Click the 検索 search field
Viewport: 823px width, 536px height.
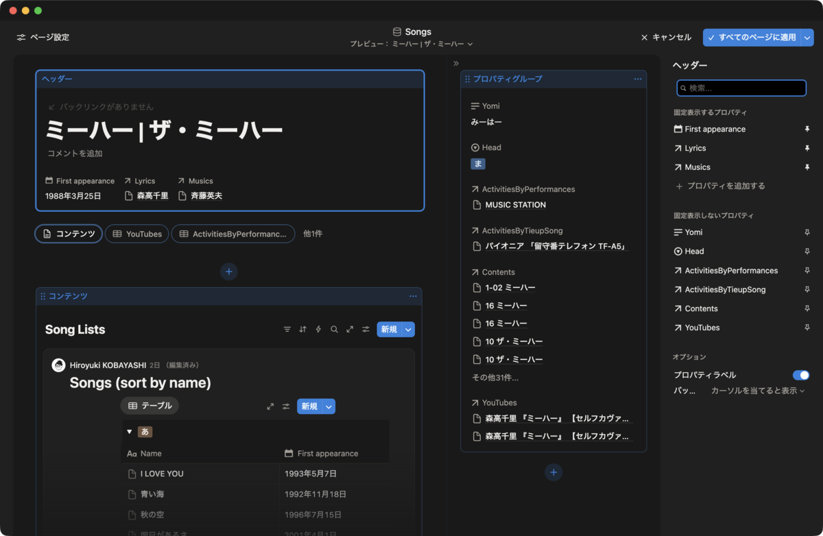click(x=741, y=88)
